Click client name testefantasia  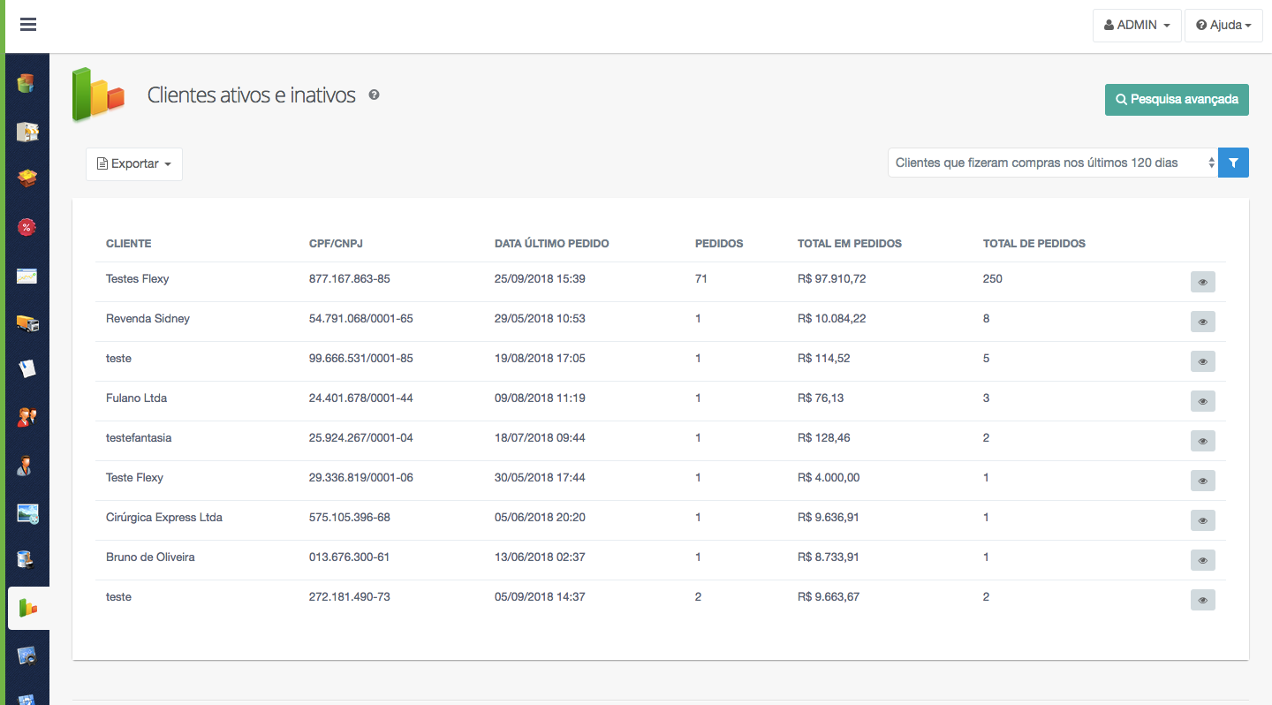139,438
